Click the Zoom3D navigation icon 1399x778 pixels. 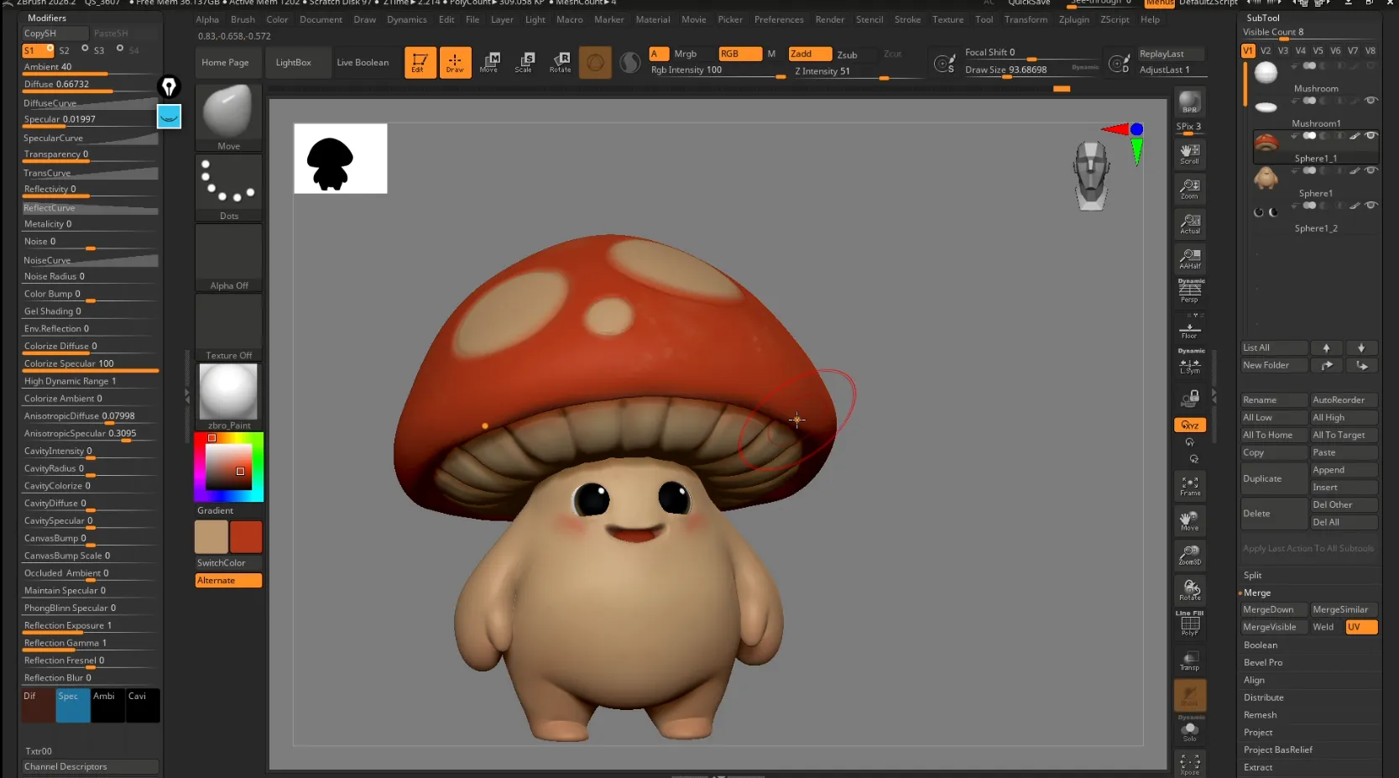click(1189, 555)
